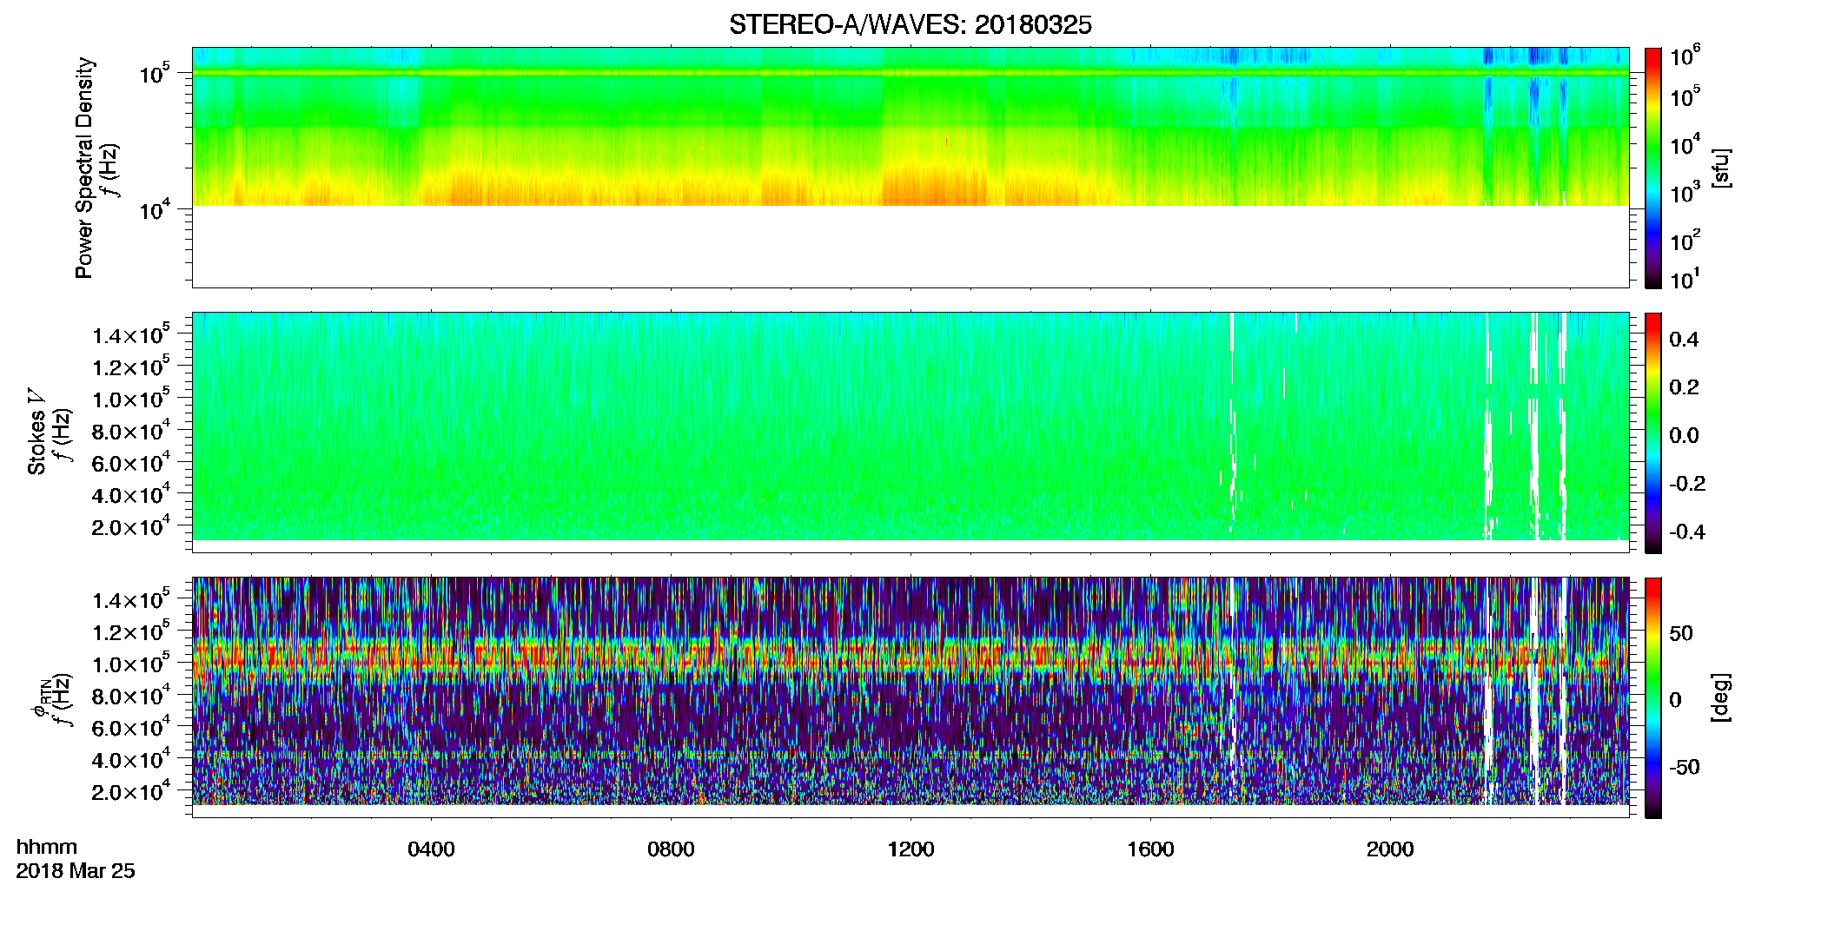Pick the "1600" time tick label
Screen dimensions: 1821x938
tap(1150, 849)
